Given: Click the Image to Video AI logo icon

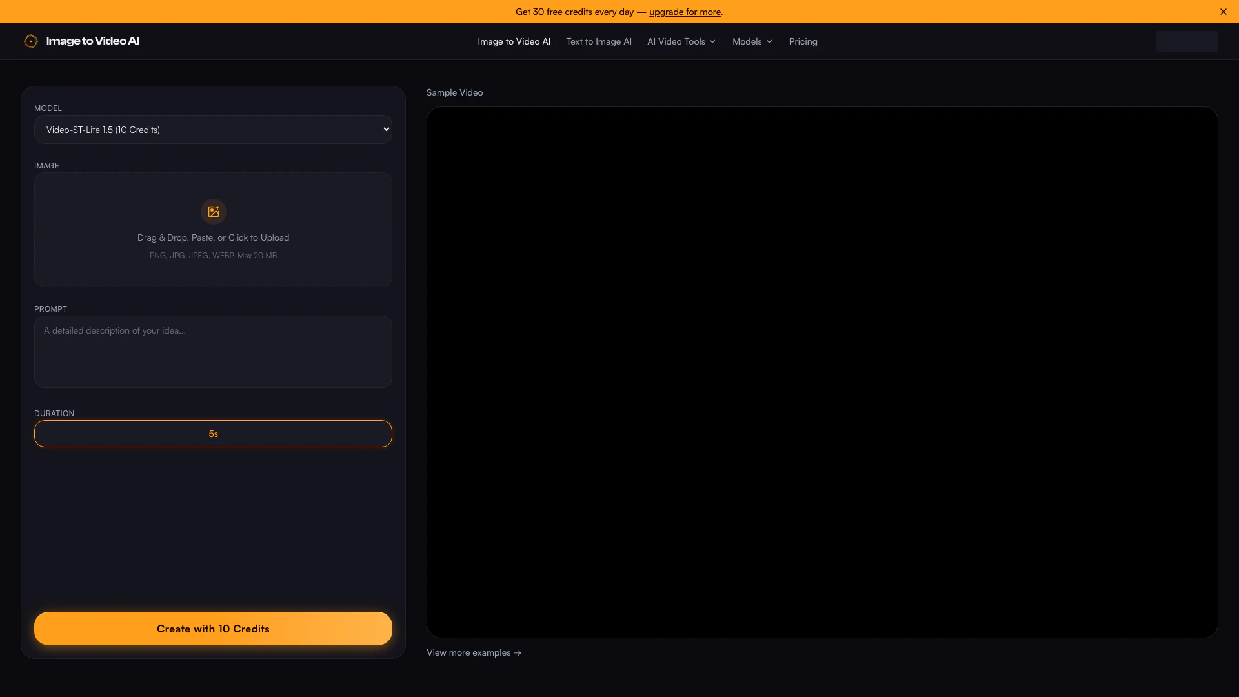Looking at the screenshot, I should click(x=31, y=41).
